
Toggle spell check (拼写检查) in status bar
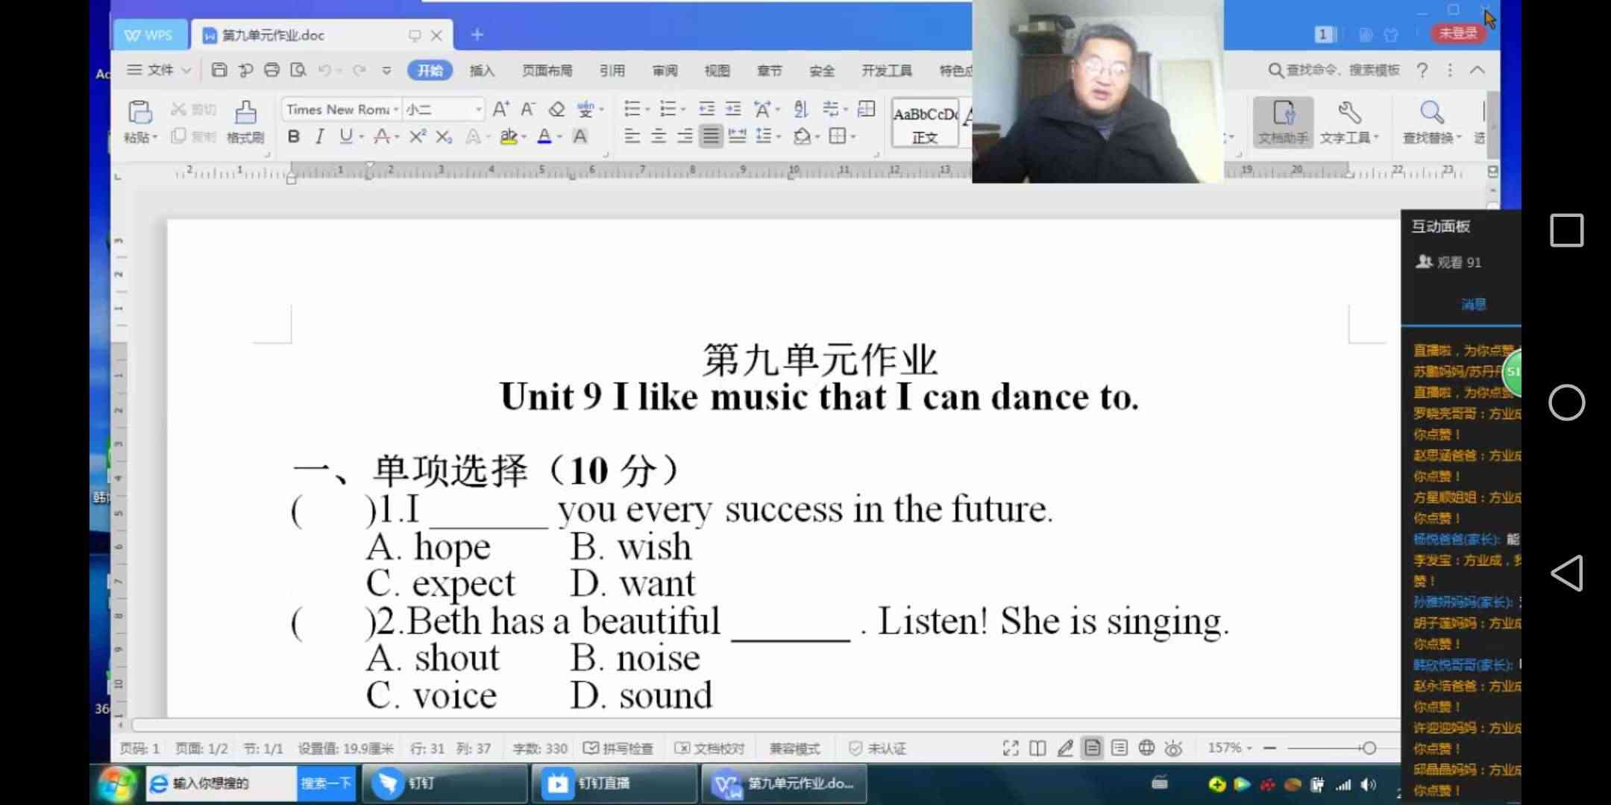point(618,748)
